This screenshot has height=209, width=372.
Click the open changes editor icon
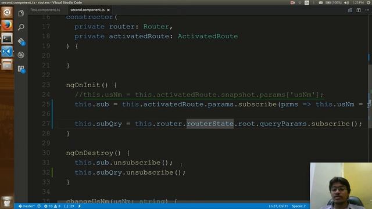tap(350, 10)
